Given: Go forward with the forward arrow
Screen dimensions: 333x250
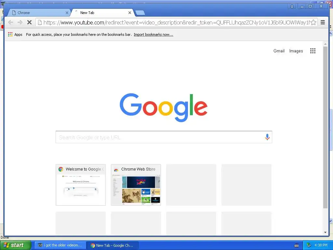Looking at the screenshot, I should (x=20, y=22).
